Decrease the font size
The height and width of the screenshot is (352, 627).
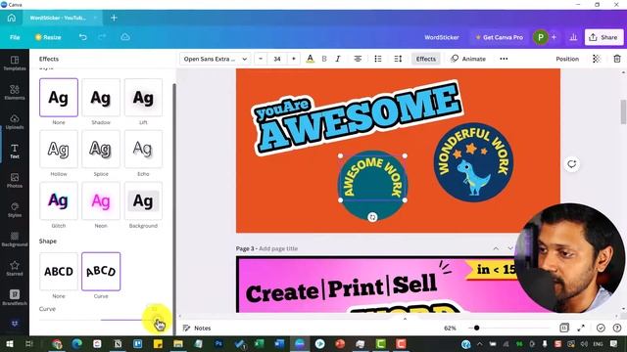[261, 59]
